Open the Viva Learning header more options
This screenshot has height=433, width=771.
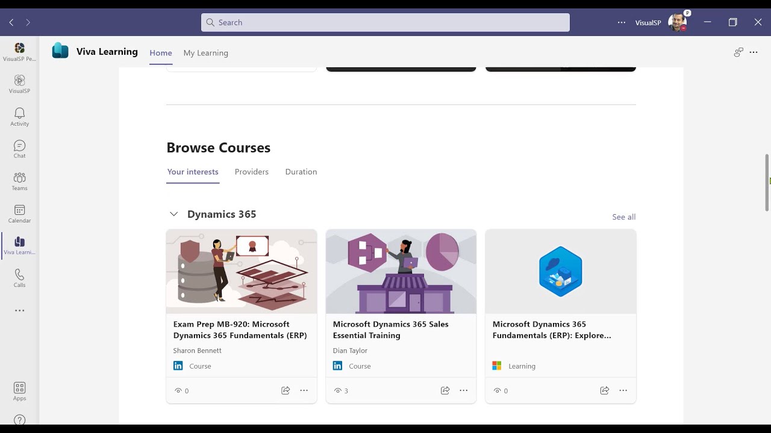(754, 52)
